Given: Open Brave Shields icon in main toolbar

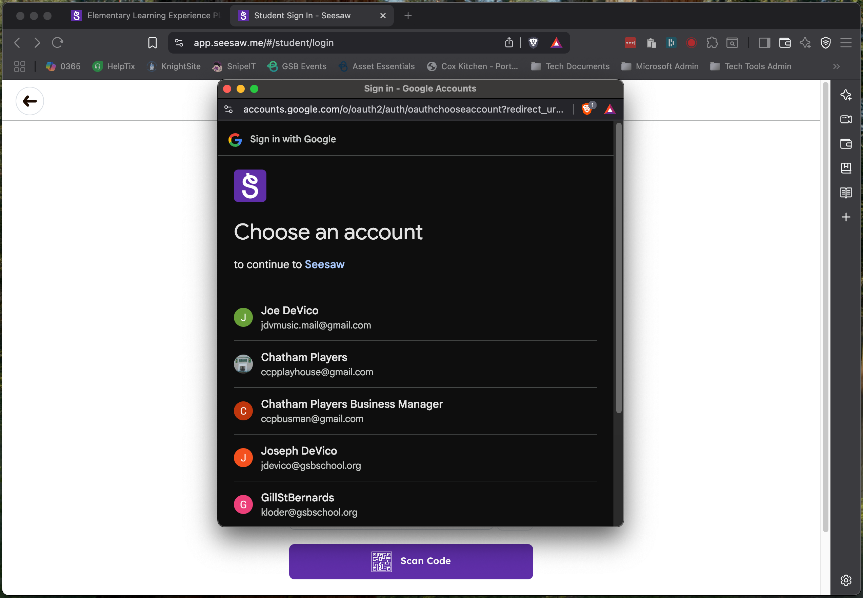Looking at the screenshot, I should pos(533,43).
